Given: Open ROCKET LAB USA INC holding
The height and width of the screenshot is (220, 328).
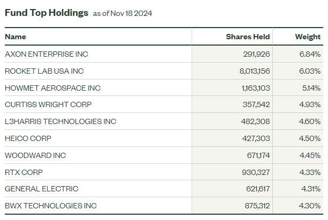Looking at the screenshot, I should point(44,71).
